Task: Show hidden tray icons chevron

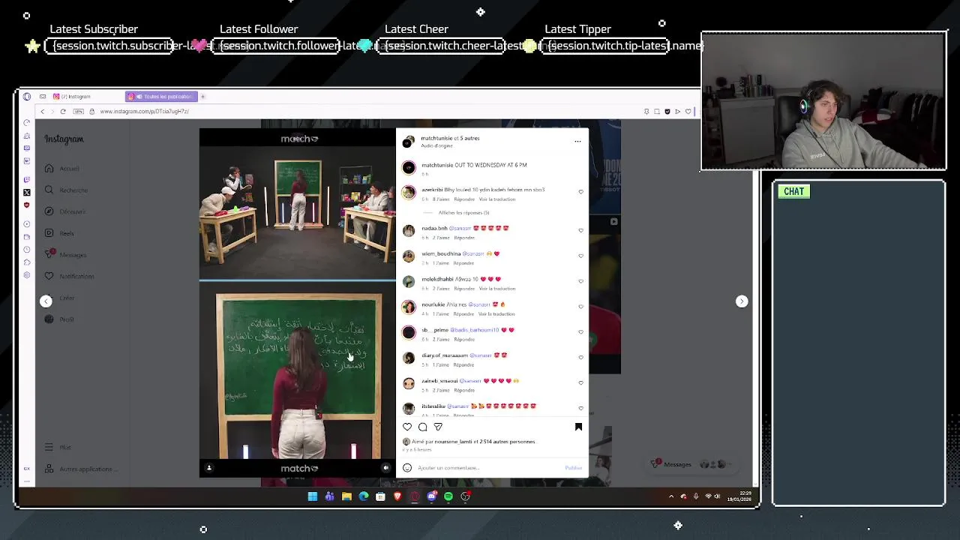Action: [671, 496]
